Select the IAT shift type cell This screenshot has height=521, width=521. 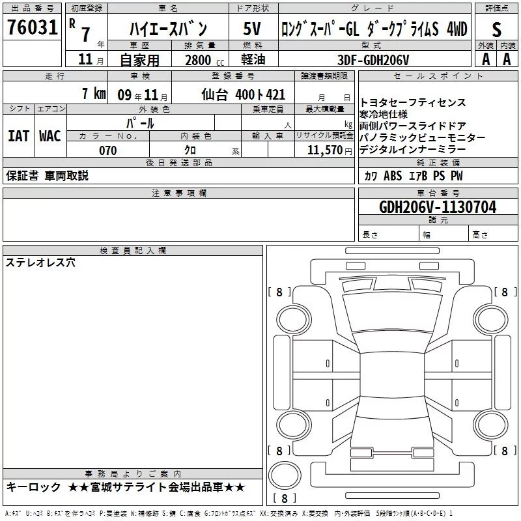click(x=18, y=136)
